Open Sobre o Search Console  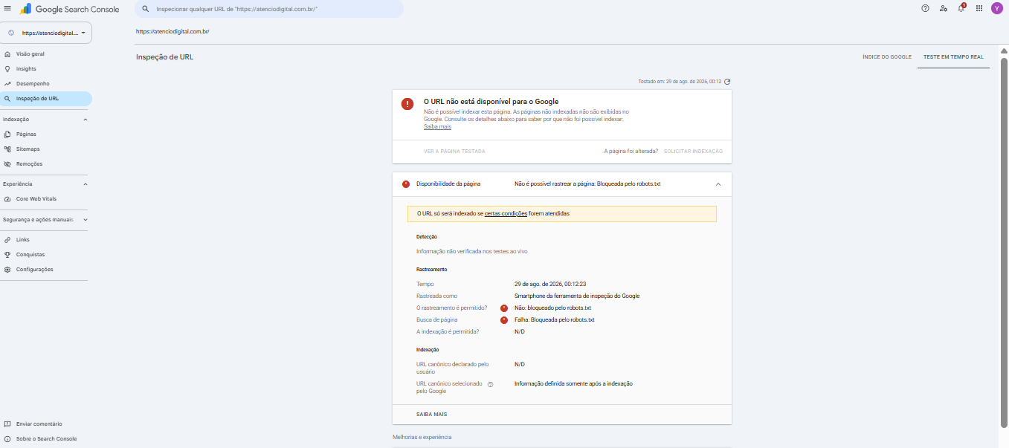(46, 439)
